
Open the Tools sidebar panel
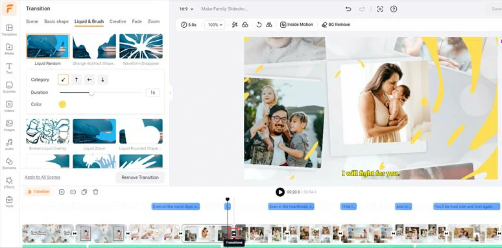coord(9,202)
